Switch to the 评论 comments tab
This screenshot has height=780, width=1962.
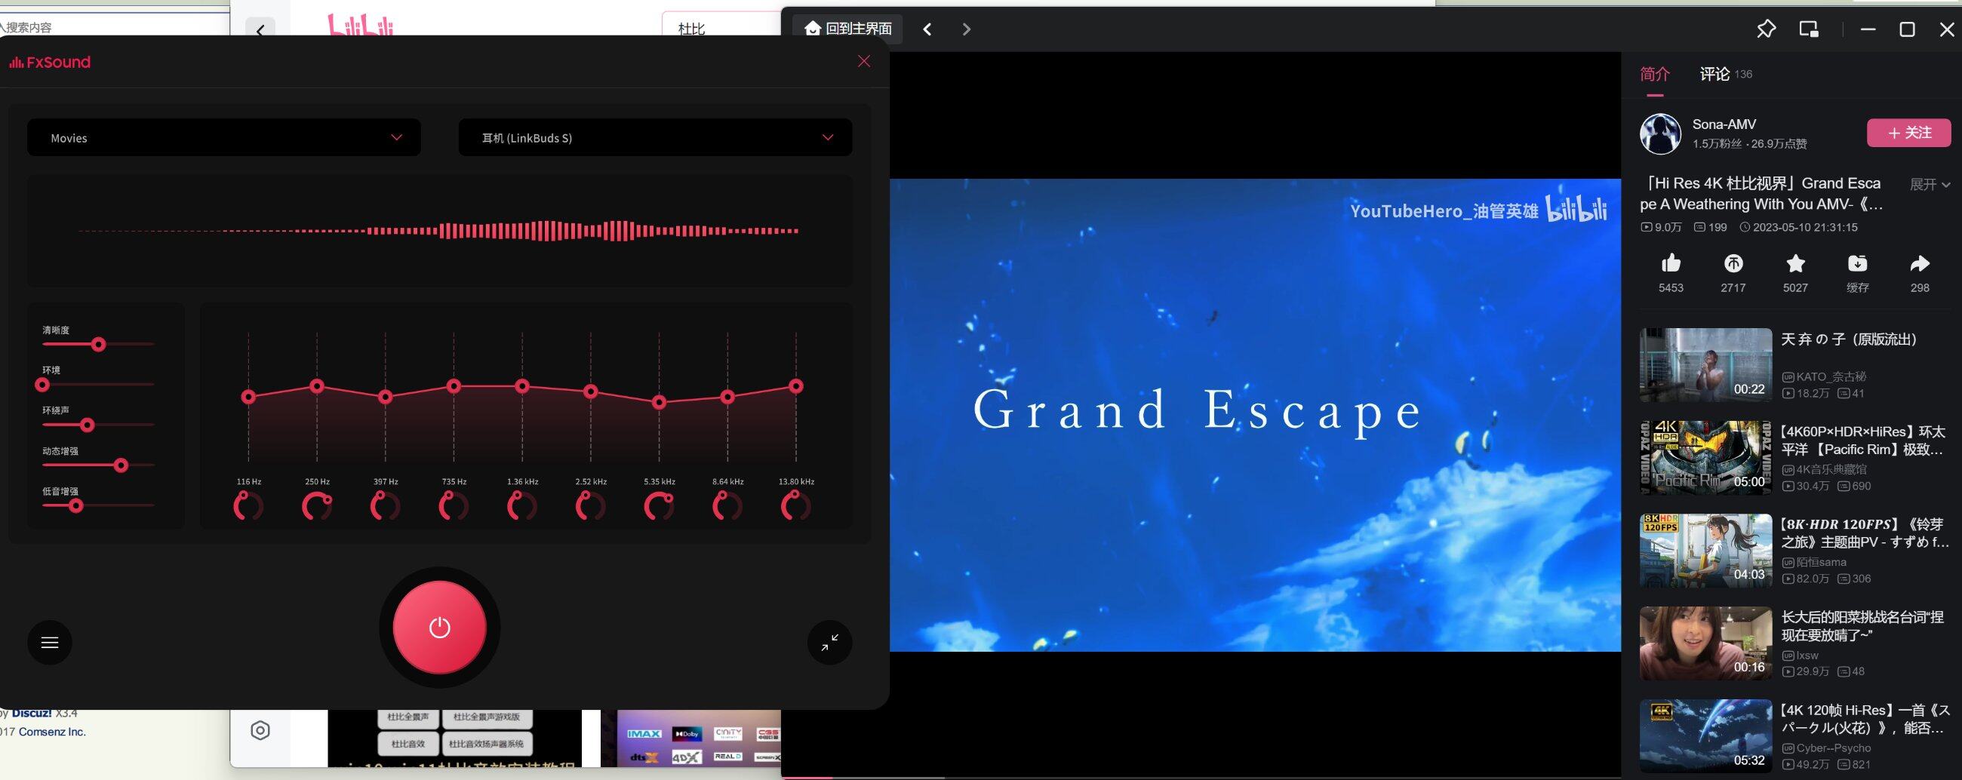coord(1714,74)
